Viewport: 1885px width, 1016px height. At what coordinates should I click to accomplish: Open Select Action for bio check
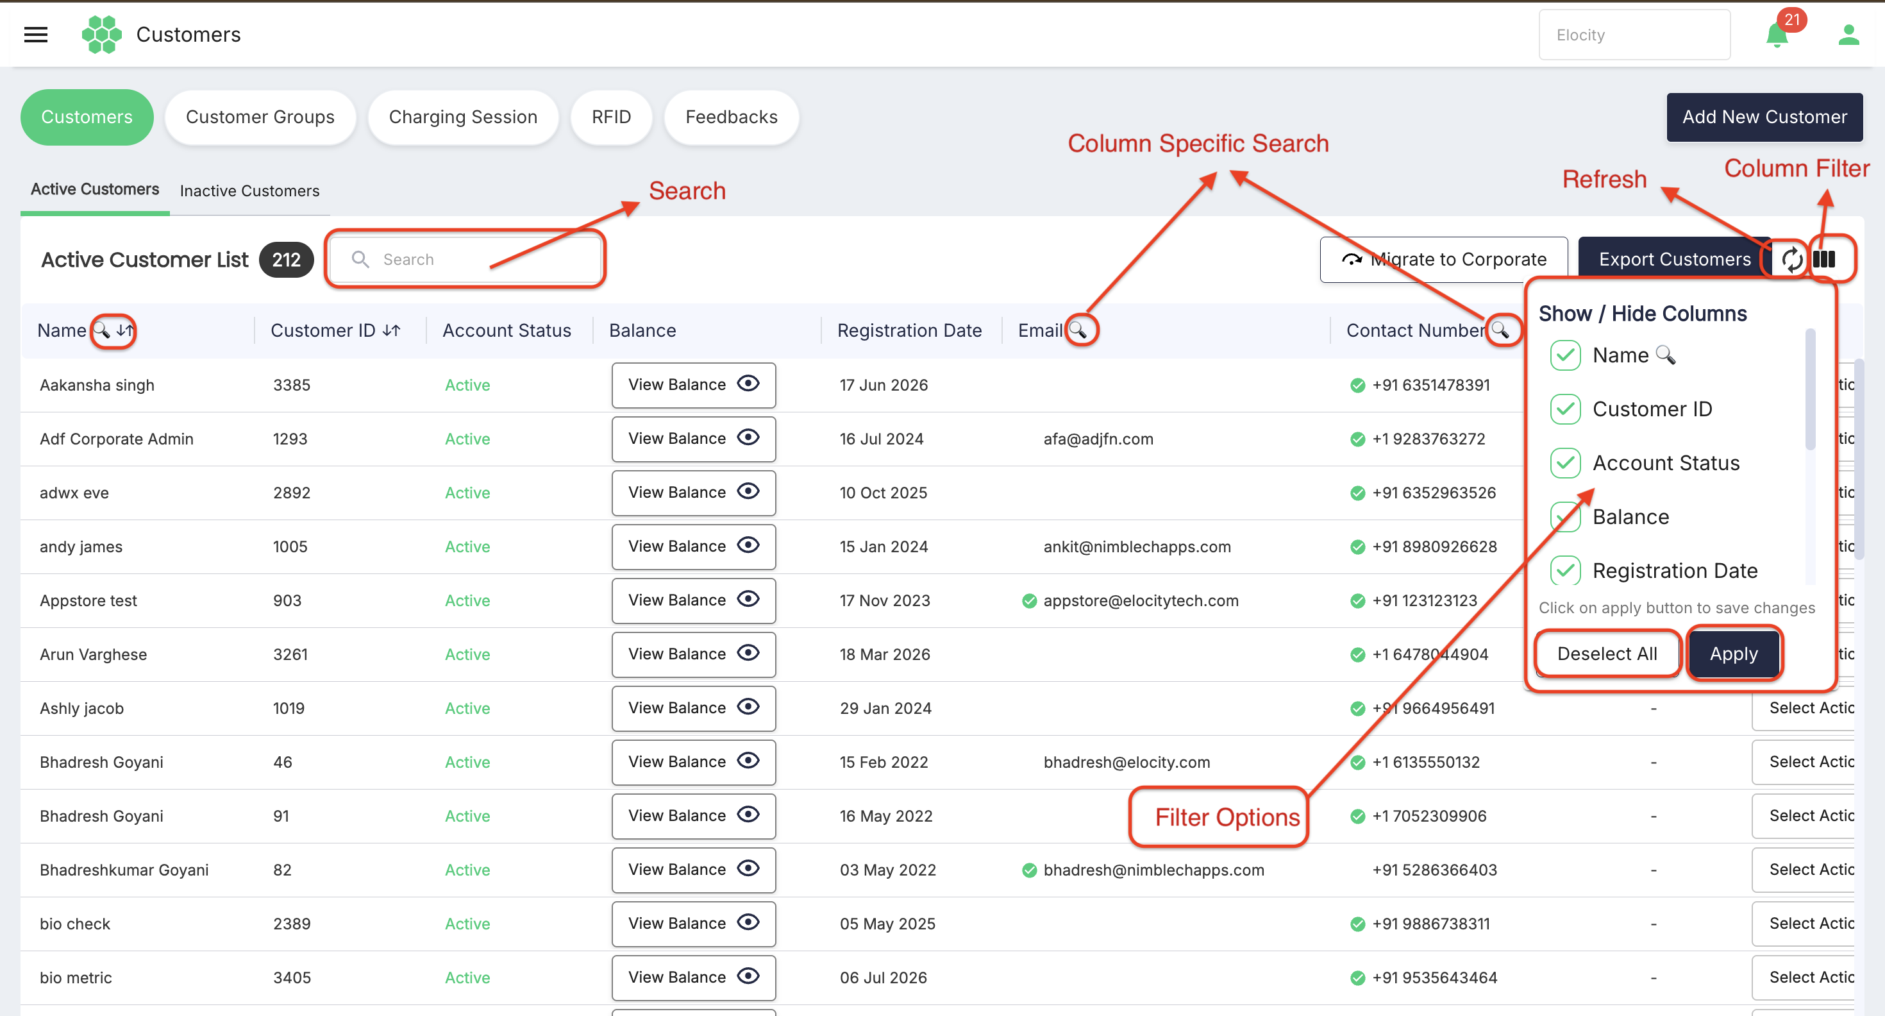click(1803, 924)
